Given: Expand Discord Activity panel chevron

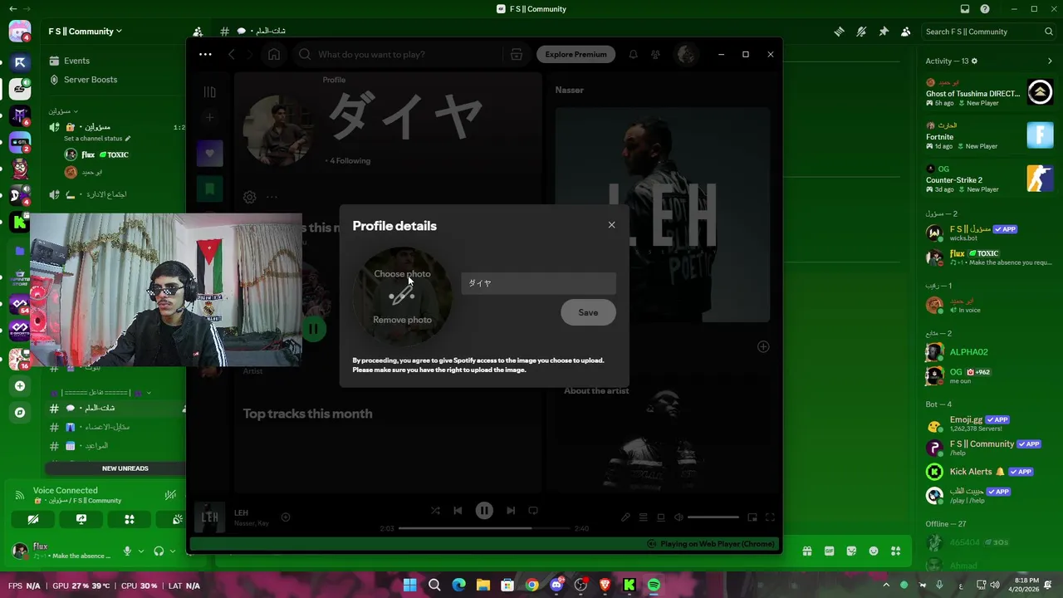Looking at the screenshot, I should pos(1050,61).
